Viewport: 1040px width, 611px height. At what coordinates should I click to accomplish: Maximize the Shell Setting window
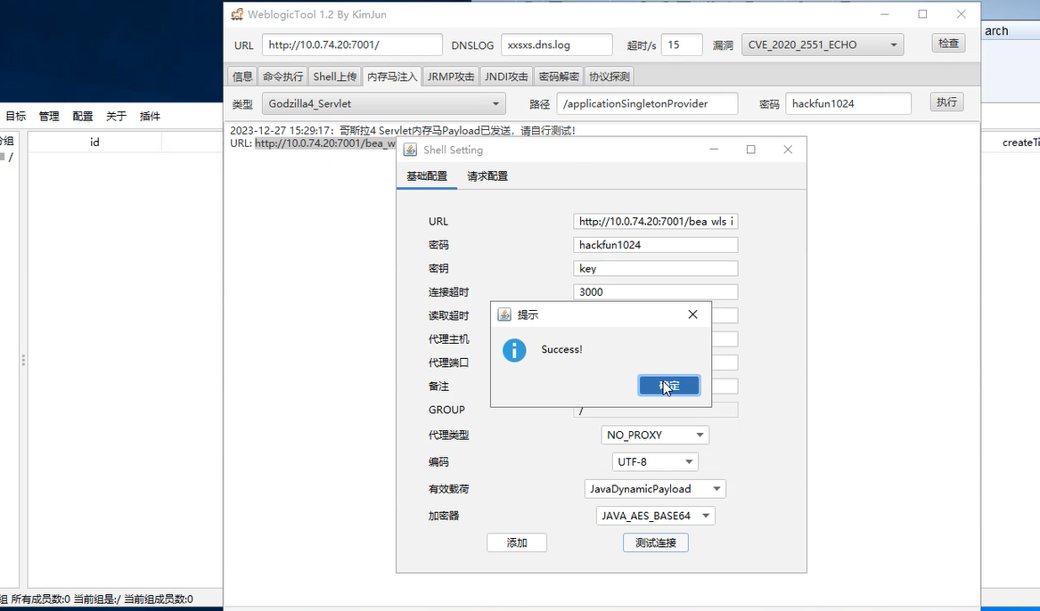tap(751, 150)
